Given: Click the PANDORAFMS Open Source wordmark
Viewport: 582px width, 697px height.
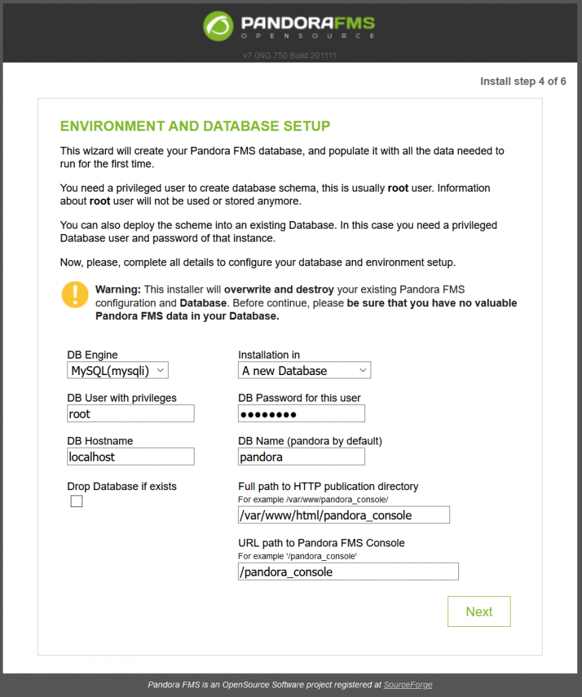Looking at the screenshot, I should tap(308, 27).
